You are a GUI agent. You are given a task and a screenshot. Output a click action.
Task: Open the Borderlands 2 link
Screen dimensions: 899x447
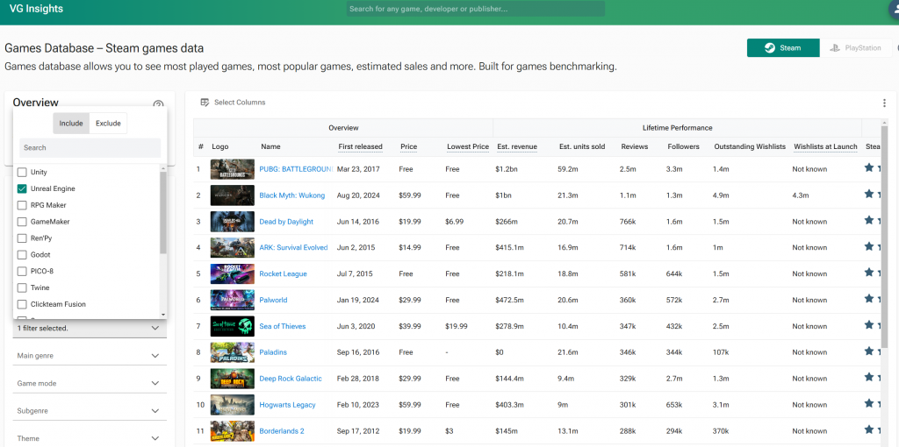point(281,431)
